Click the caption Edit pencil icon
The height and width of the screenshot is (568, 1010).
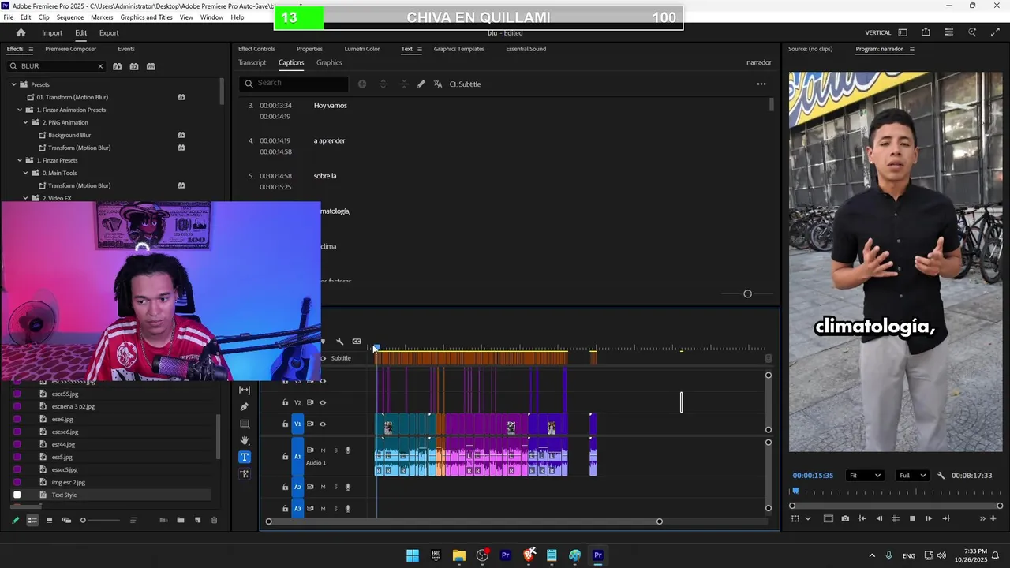[421, 84]
